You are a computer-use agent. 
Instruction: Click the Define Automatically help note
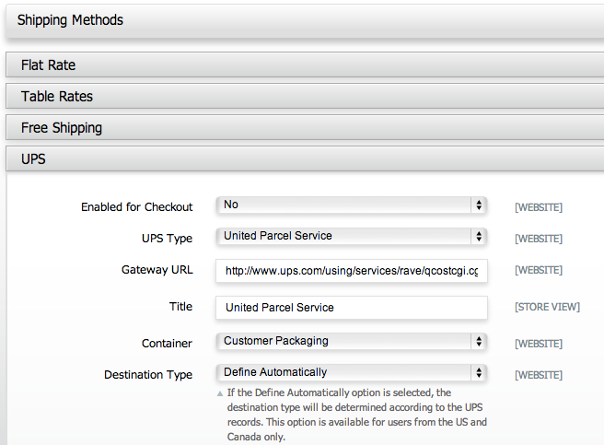tap(356, 415)
